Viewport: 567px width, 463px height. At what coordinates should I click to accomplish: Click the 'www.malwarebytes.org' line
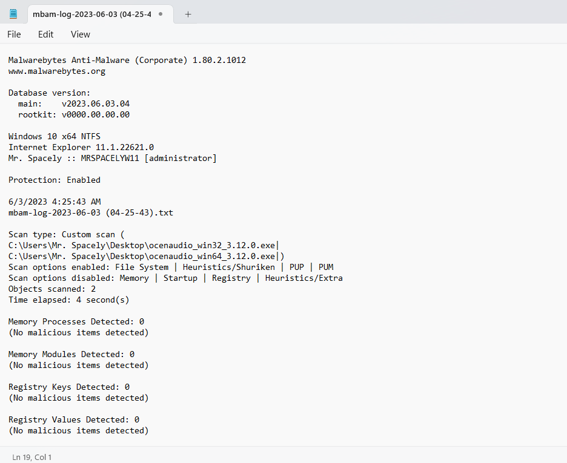57,71
